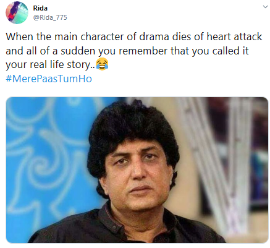
Task: Open the @Rida_775 handle profile
Action: (x=50, y=17)
